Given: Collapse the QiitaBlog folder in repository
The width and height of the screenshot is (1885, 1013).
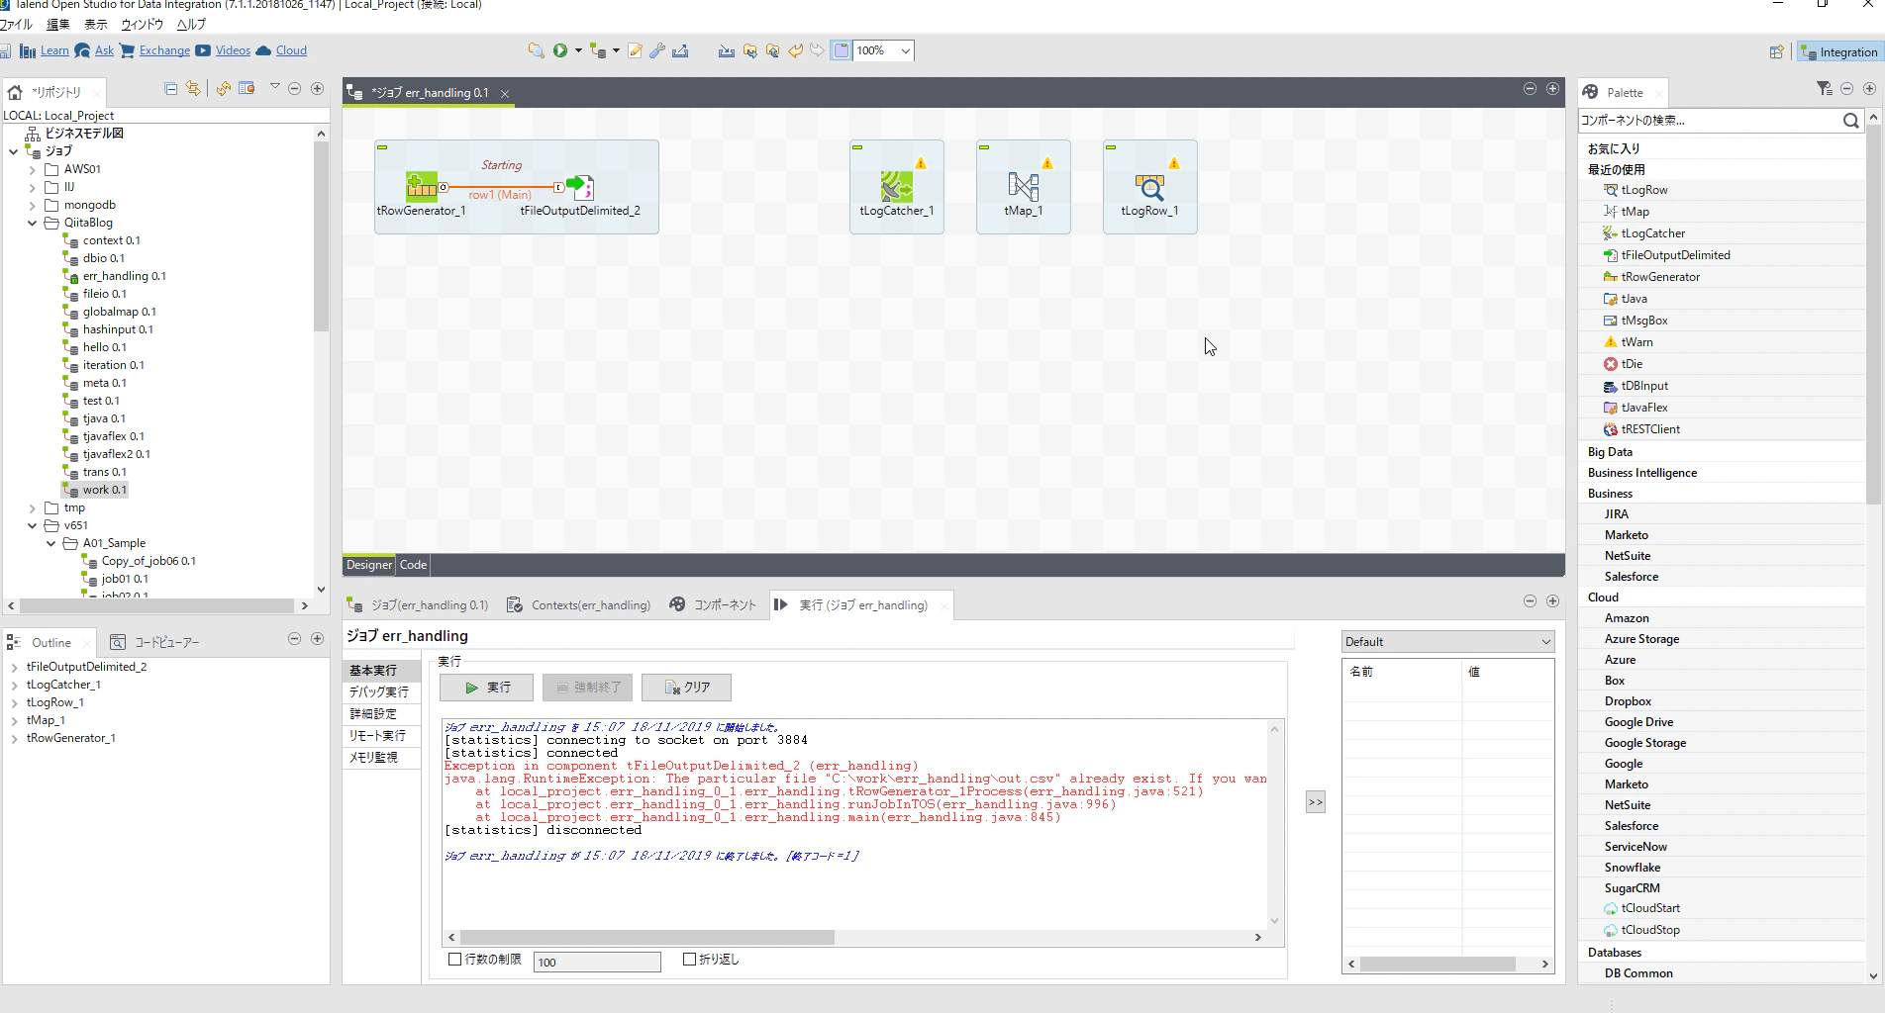Looking at the screenshot, I should (x=33, y=223).
